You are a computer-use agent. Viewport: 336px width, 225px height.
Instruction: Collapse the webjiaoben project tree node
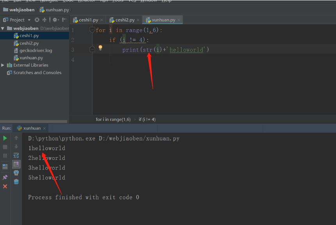[x=3, y=28]
